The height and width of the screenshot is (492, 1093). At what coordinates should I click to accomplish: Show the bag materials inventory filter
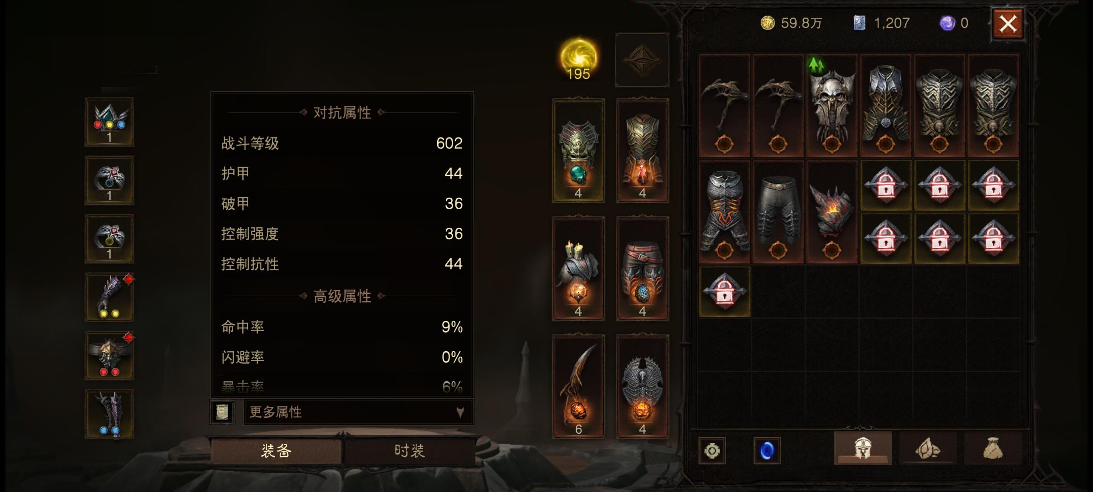coord(993,448)
